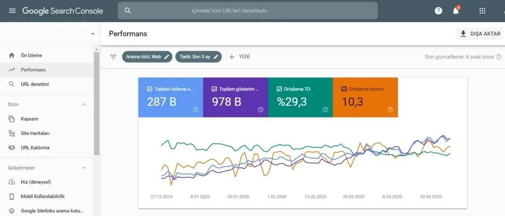Screen dimensions: 505x216
Task: Click the sidebar scrollbar up arrow
Action: point(96,50)
